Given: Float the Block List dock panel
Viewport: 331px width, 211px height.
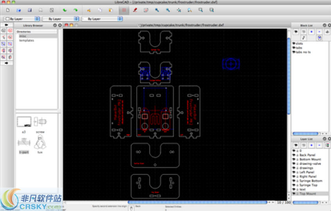Looking at the screenshot, I should coord(325,25).
